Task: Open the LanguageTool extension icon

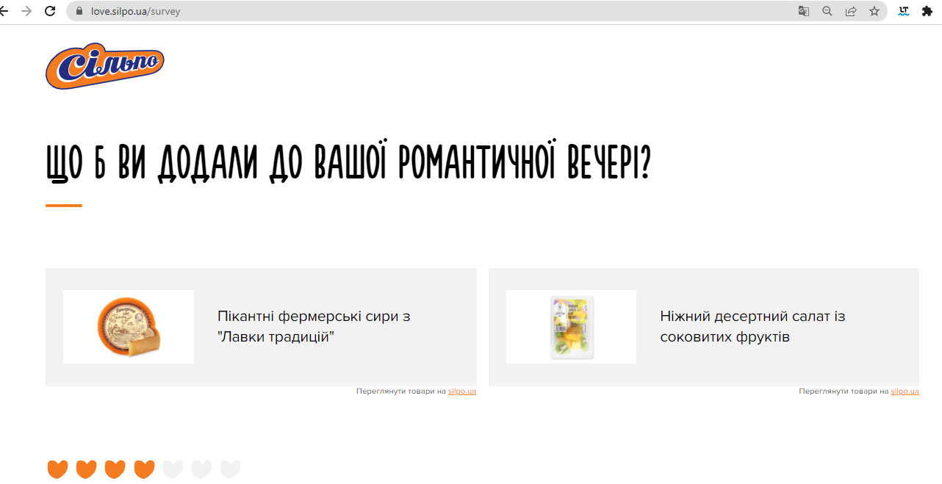Action: tap(904, 11)
